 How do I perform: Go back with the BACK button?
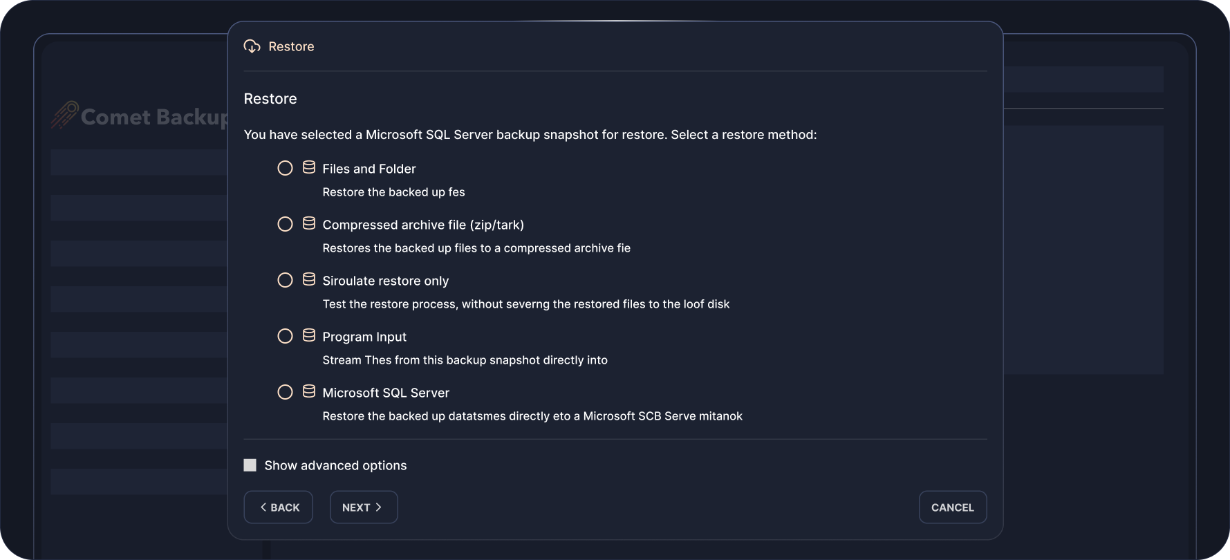click(279, 507)
